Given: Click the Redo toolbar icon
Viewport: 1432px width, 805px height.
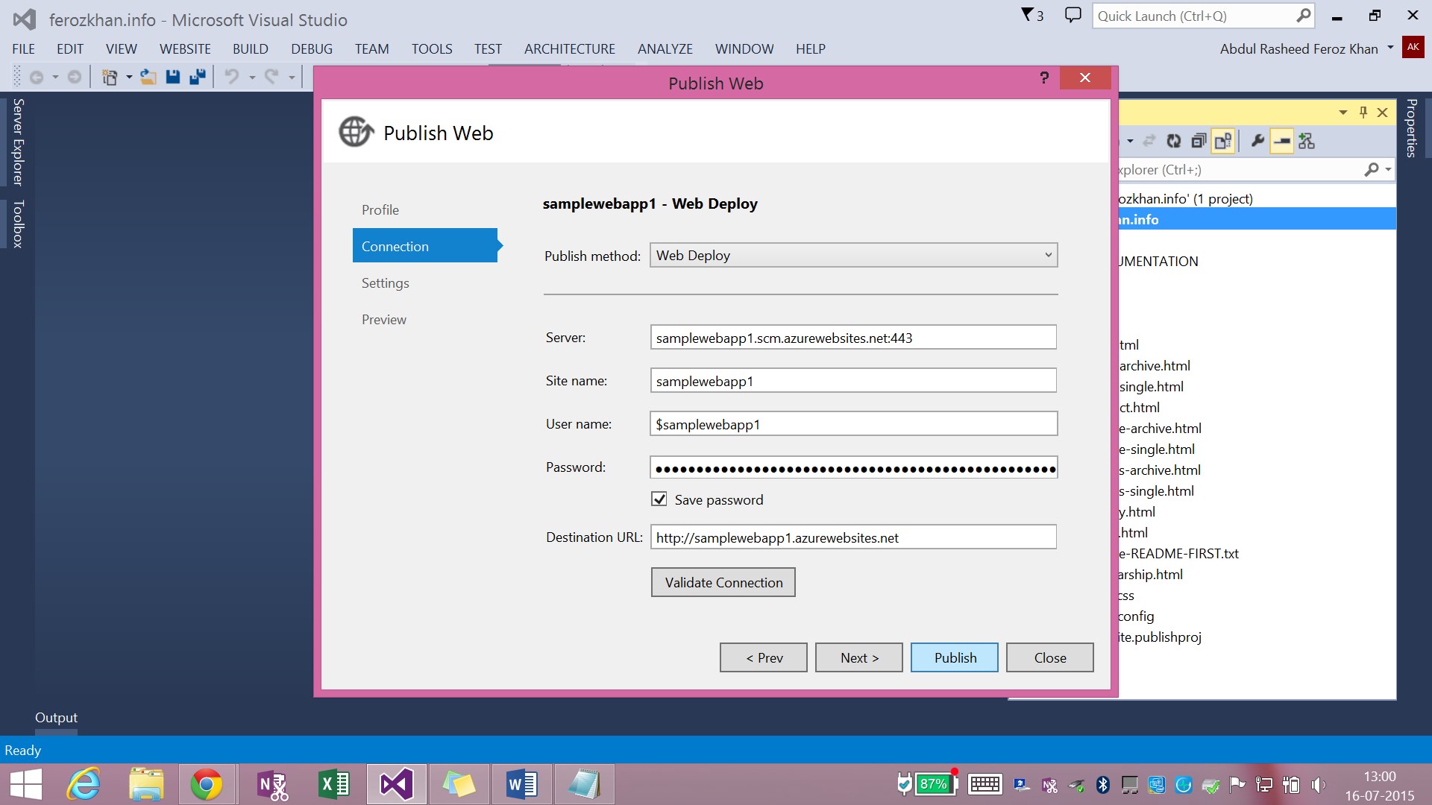Looking at the screenshot, I should [271, 77].
